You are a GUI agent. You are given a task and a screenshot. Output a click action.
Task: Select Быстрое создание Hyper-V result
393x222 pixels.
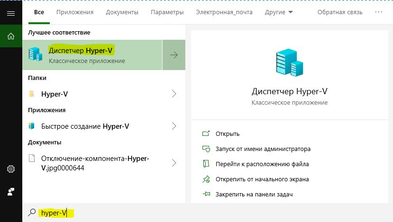(104, 126)
